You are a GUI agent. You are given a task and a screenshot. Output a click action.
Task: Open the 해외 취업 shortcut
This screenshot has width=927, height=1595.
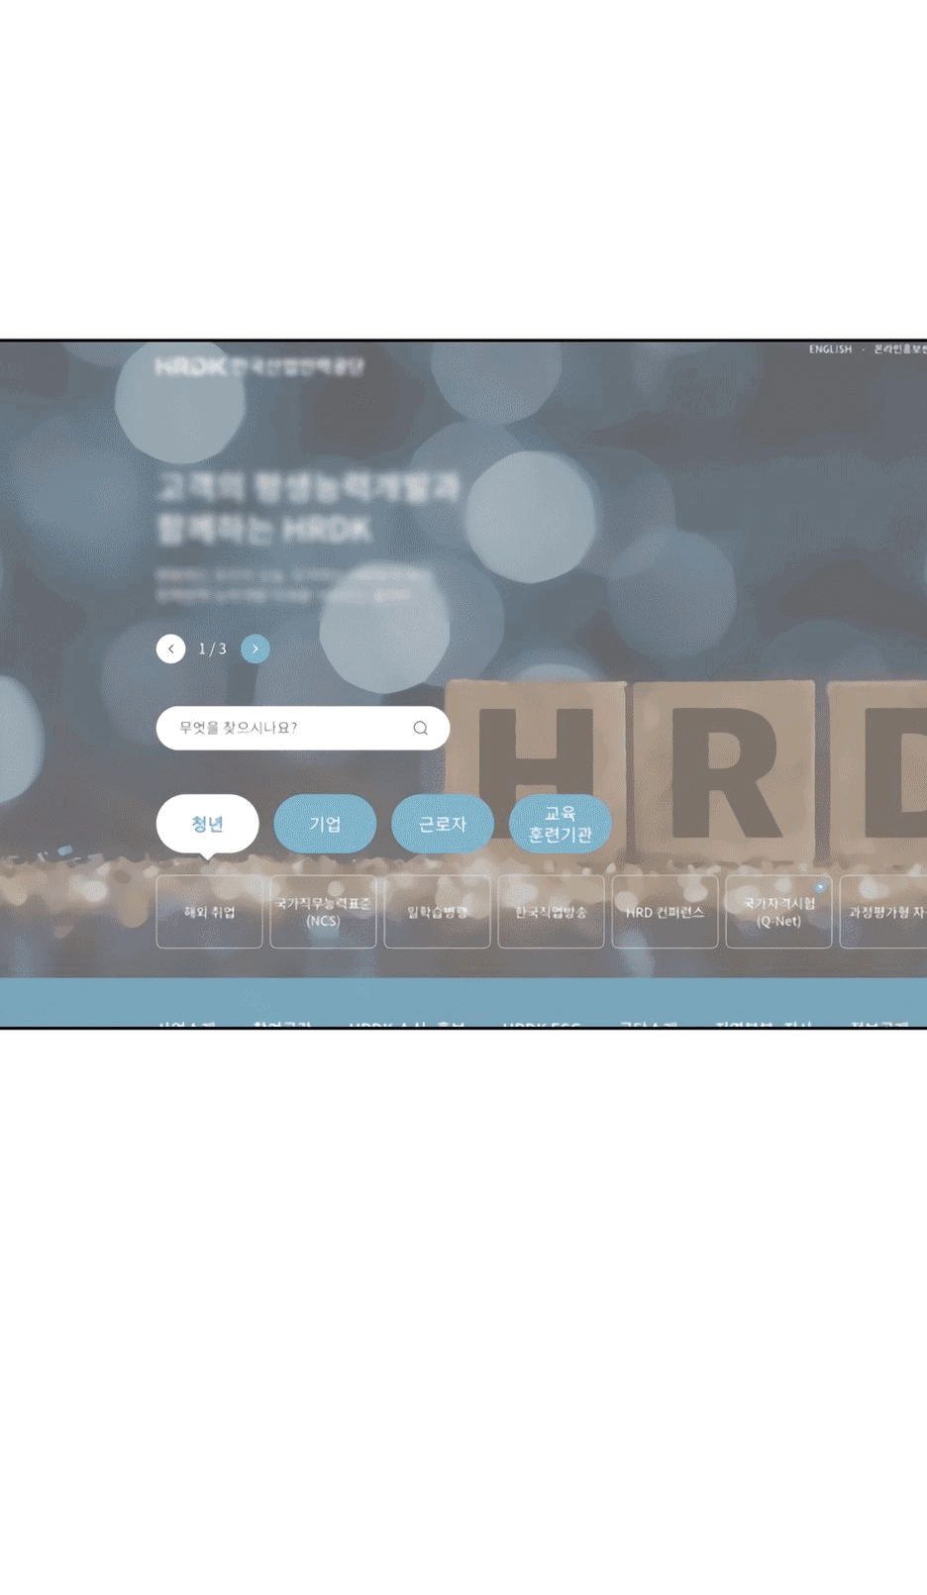(x=210, y=912)
